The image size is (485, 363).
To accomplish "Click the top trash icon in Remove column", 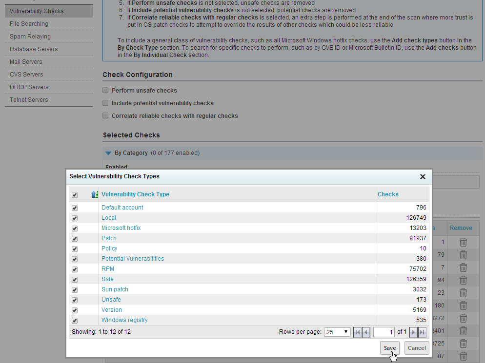I will pos(463,242).
